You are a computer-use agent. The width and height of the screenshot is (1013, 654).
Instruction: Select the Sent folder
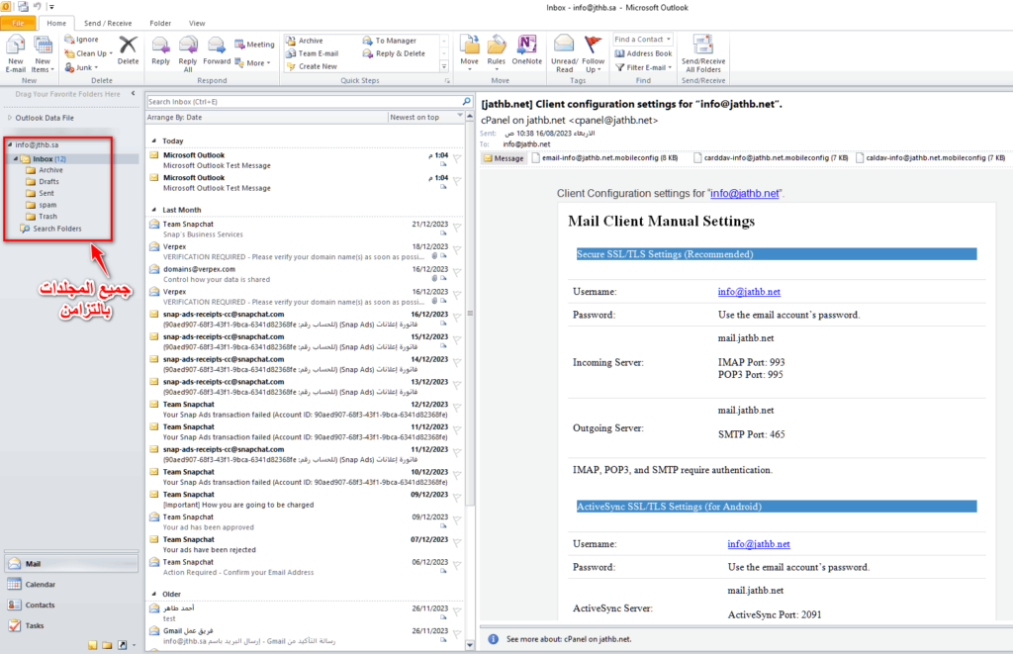[46, 193]
